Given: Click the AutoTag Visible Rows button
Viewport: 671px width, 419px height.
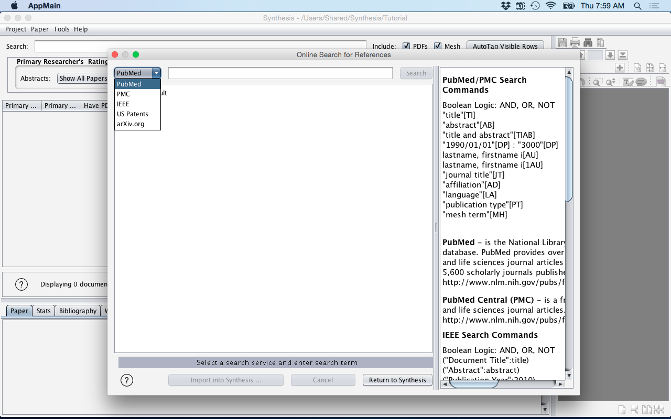Looking at the screenshot, I should click(505, 46).
